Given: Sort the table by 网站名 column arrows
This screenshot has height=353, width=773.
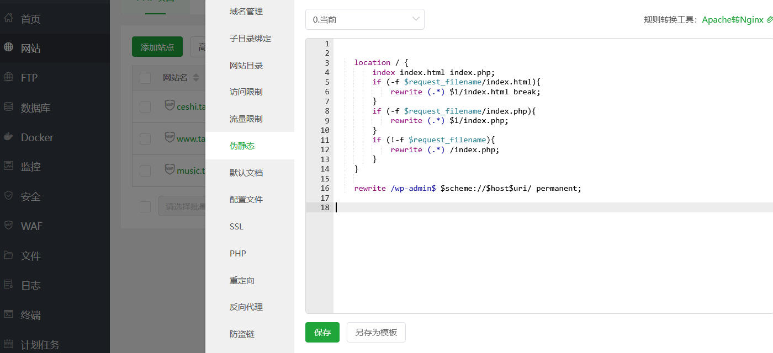Looking at the screenshot, I should coord(196,78).
